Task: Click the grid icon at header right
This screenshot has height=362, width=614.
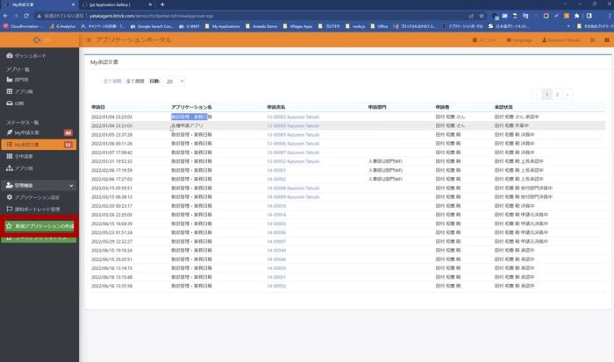Action: point(607,40)
